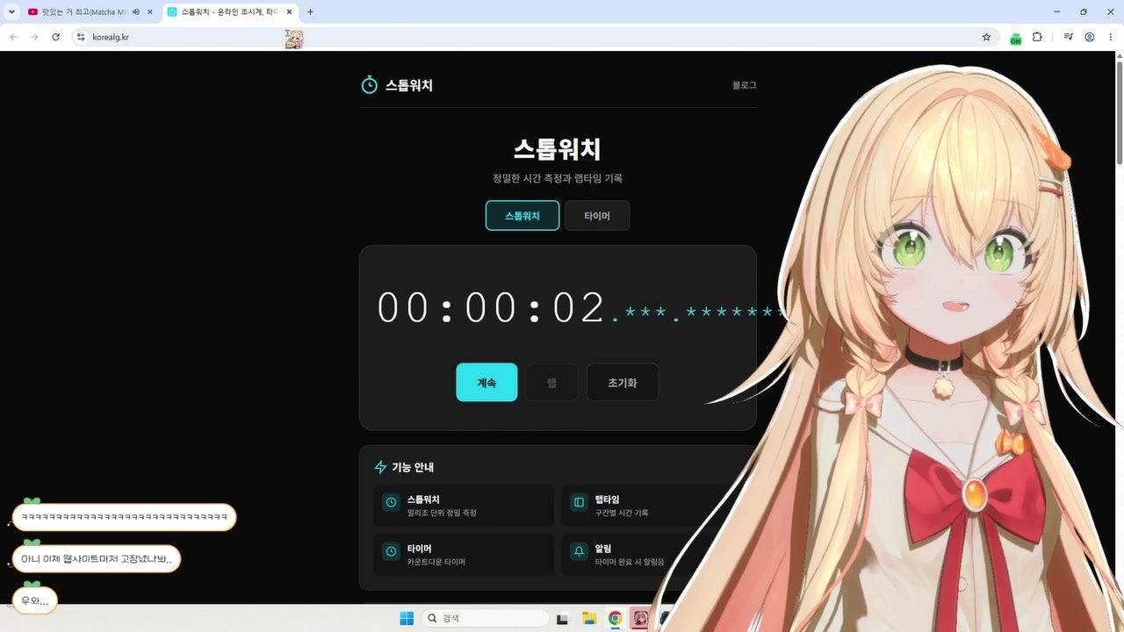The width and height of the screenshot is (1124, 632).
Task: Click the 00:00:02 stopwatch time display
Action: (x=492, y=308)
